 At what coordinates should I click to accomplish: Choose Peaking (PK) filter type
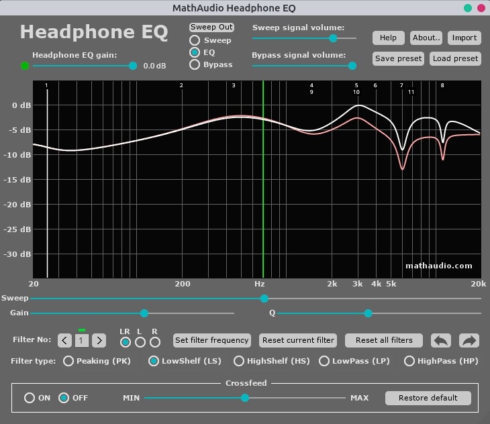coord(68,361)
